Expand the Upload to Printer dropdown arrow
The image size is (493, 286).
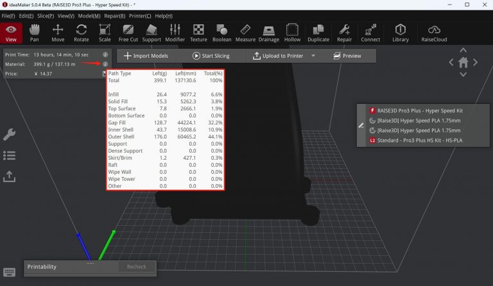(x=313, y=56)
